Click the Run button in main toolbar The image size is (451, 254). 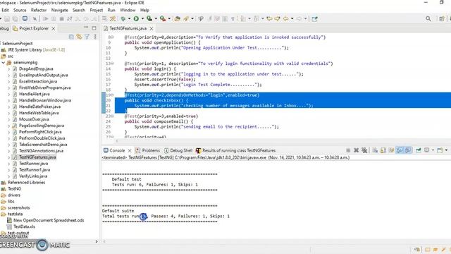point(136,19)
